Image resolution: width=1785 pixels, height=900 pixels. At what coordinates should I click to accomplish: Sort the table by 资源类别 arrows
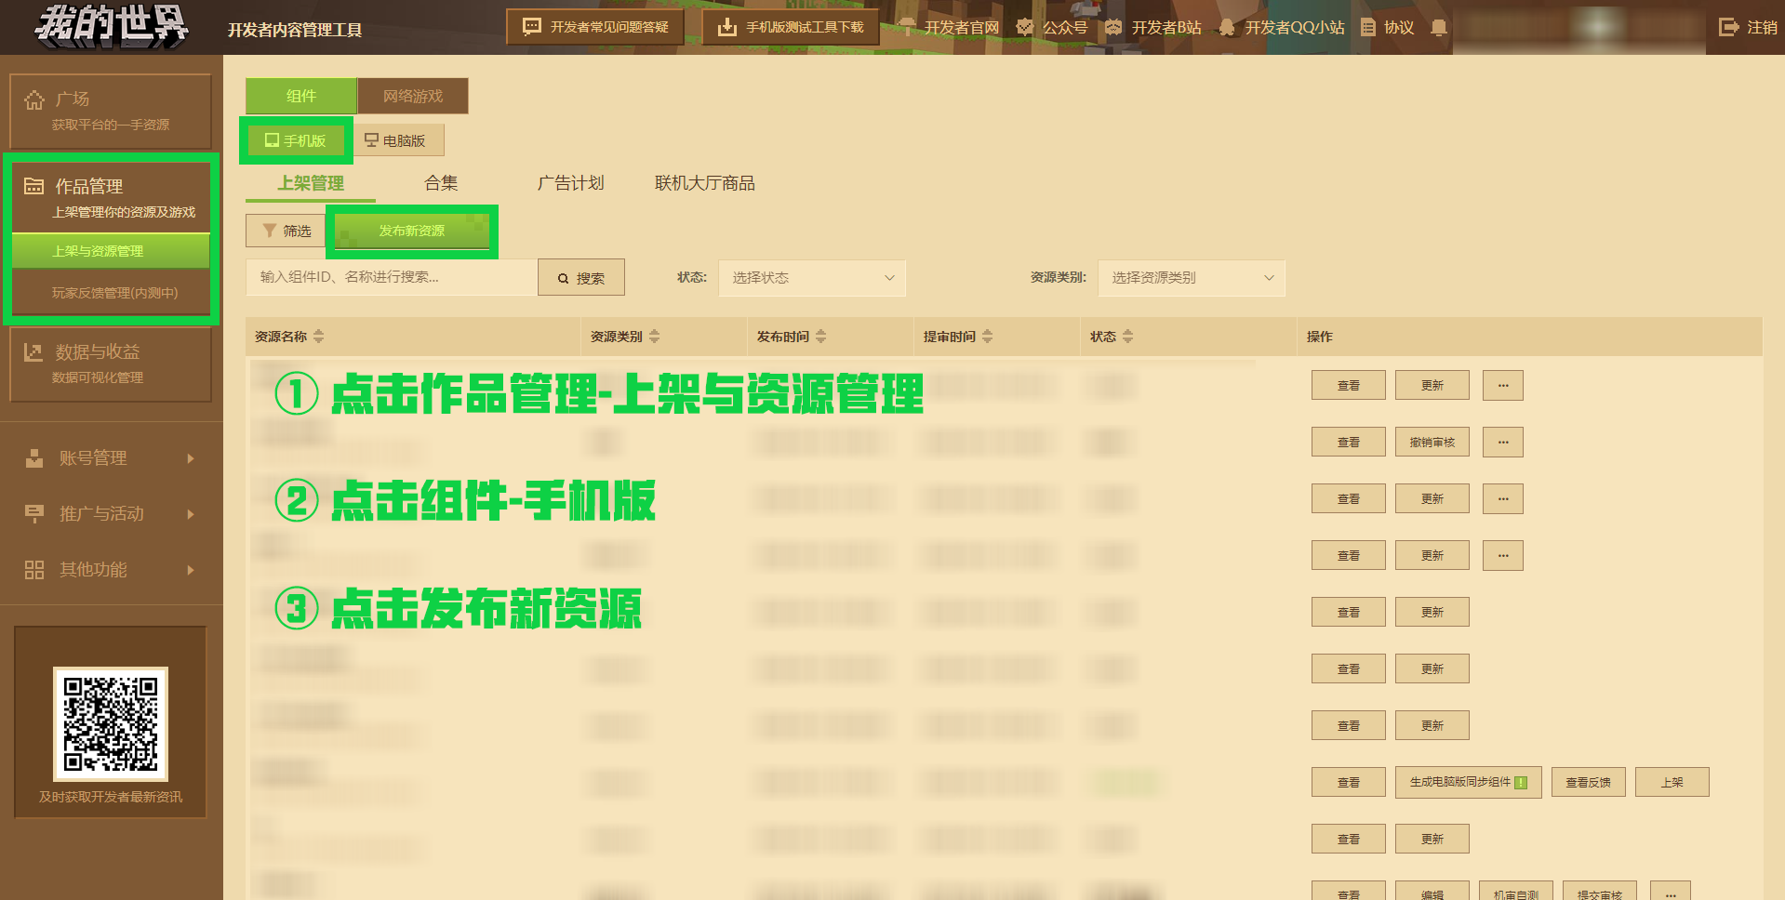tap(654, 337)
